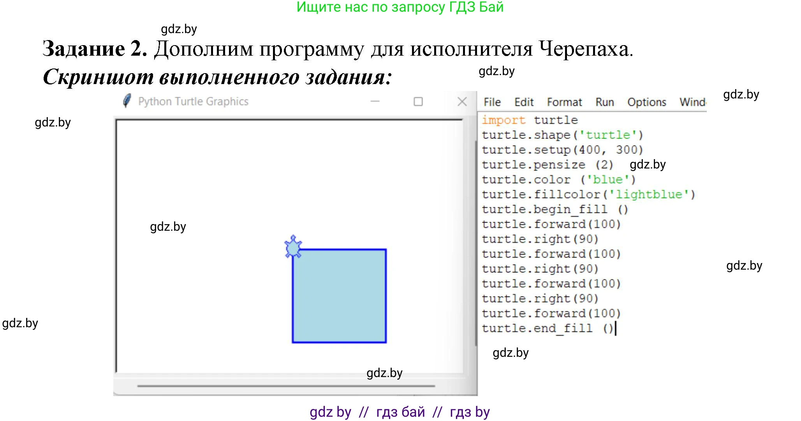This screenshot has height=421, width=801.
Task: Click the light blue filled square
Action: [x=339, y=296]
